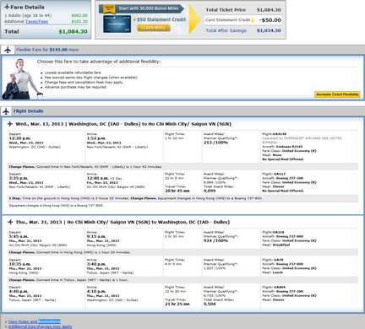Image resolution: width=365 pixels, height=329 pixels.
Task: Open the Taxes/Fees link
Action: tap(36, 21)
